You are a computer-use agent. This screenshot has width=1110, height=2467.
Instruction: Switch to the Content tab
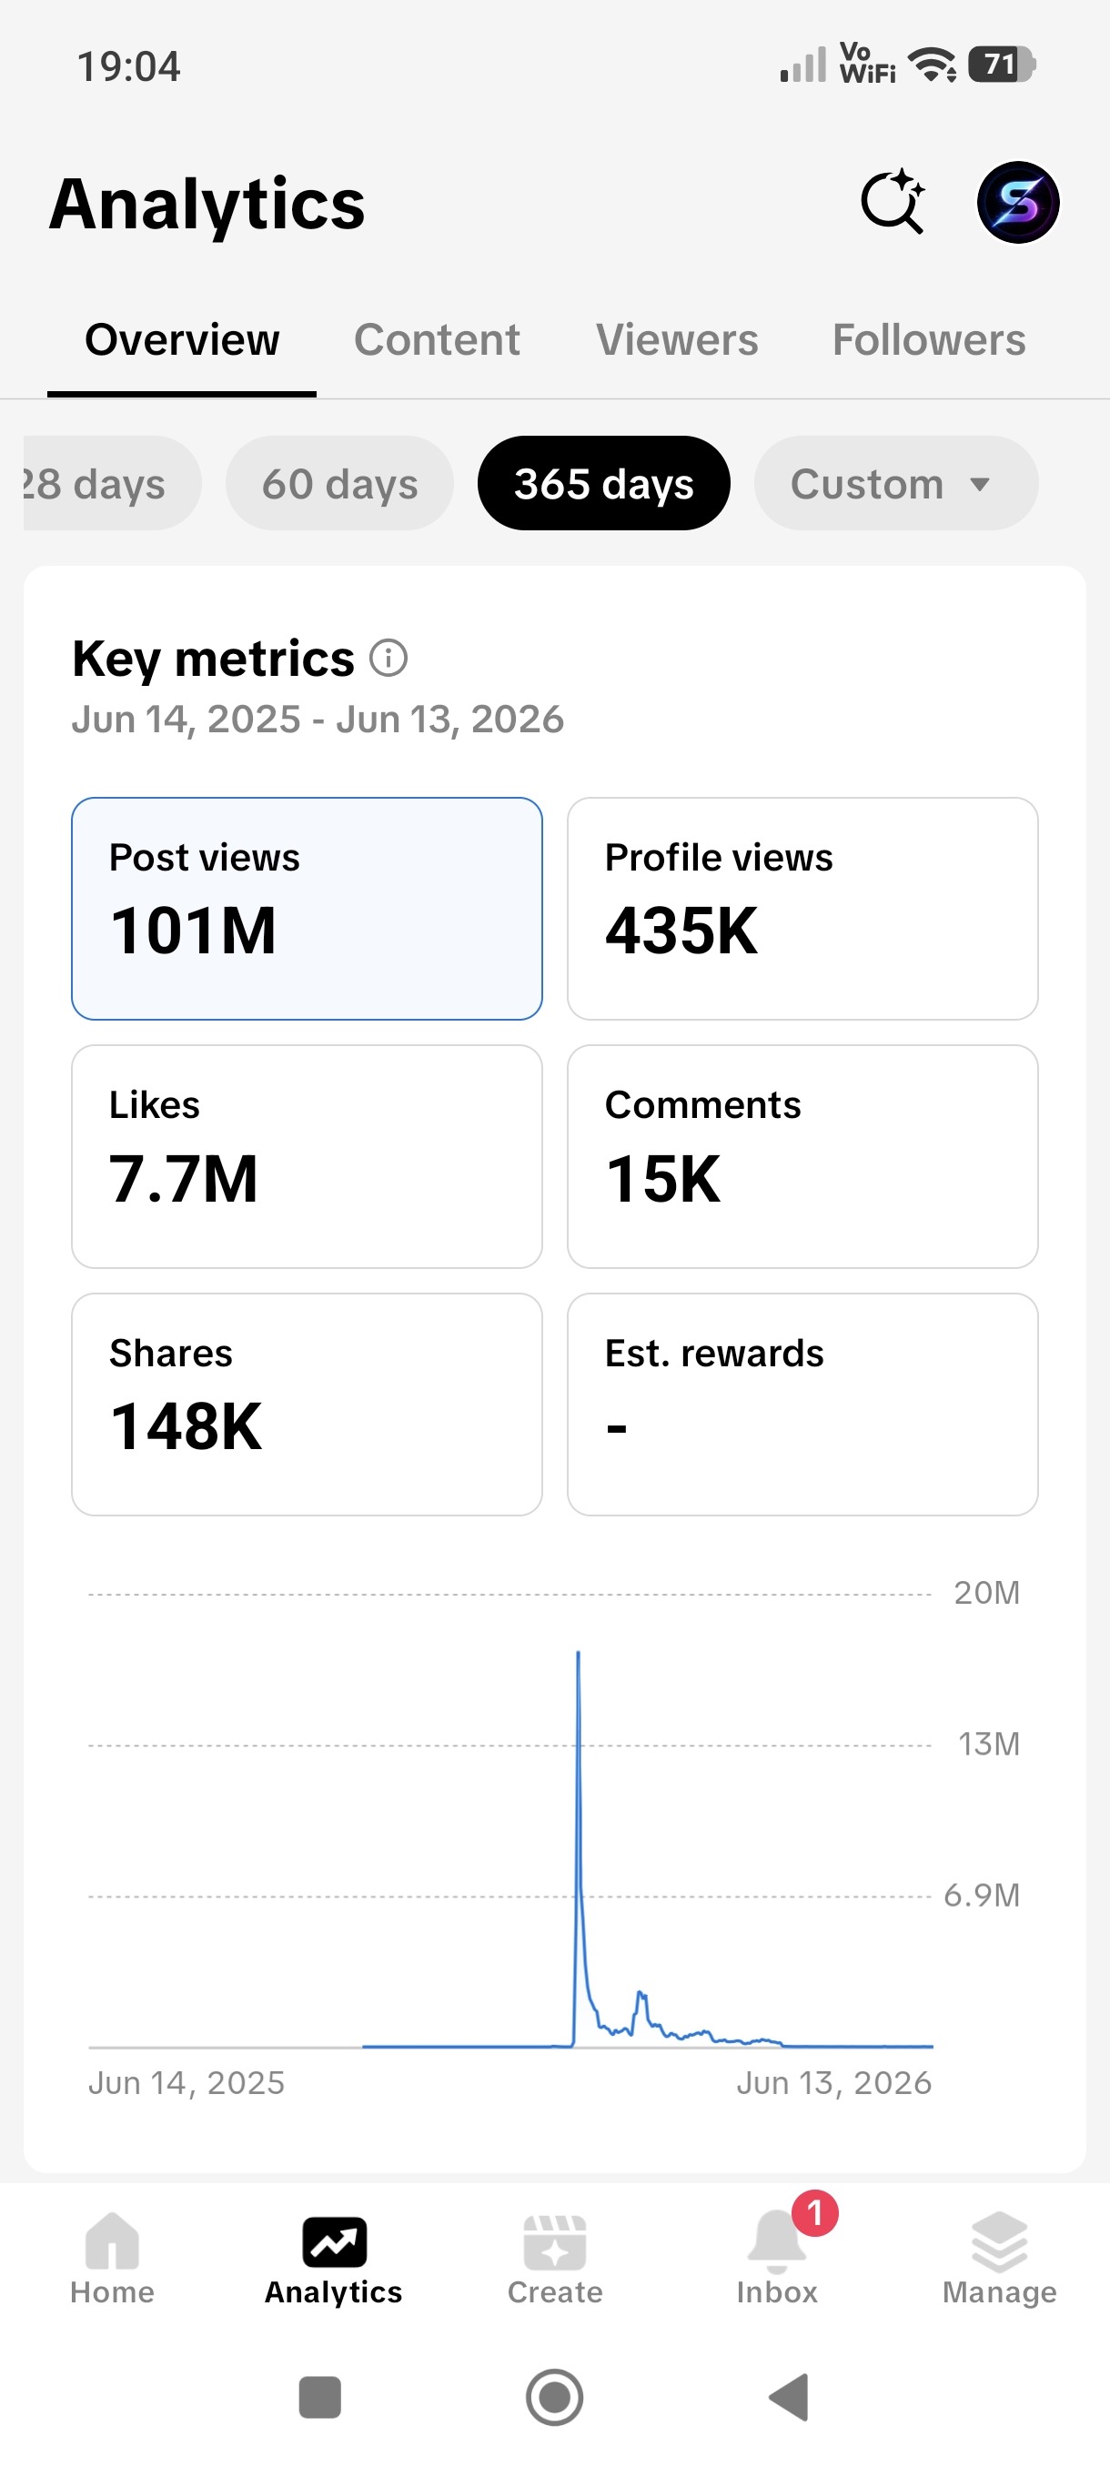pyautogui.click(x=437, y=340)
